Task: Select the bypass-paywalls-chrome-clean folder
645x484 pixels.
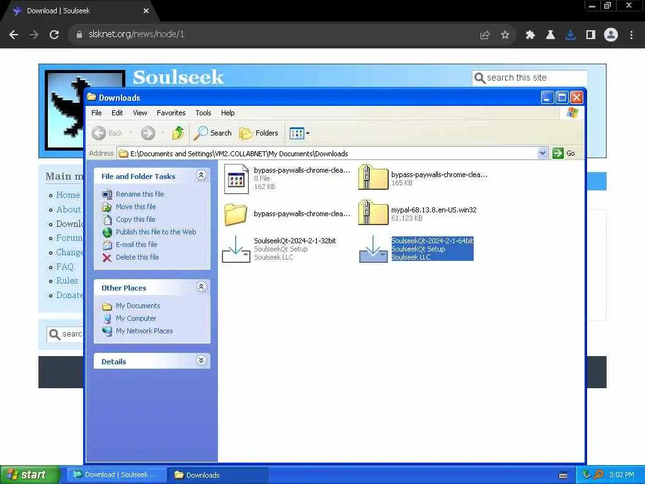Action: [287, 214]
